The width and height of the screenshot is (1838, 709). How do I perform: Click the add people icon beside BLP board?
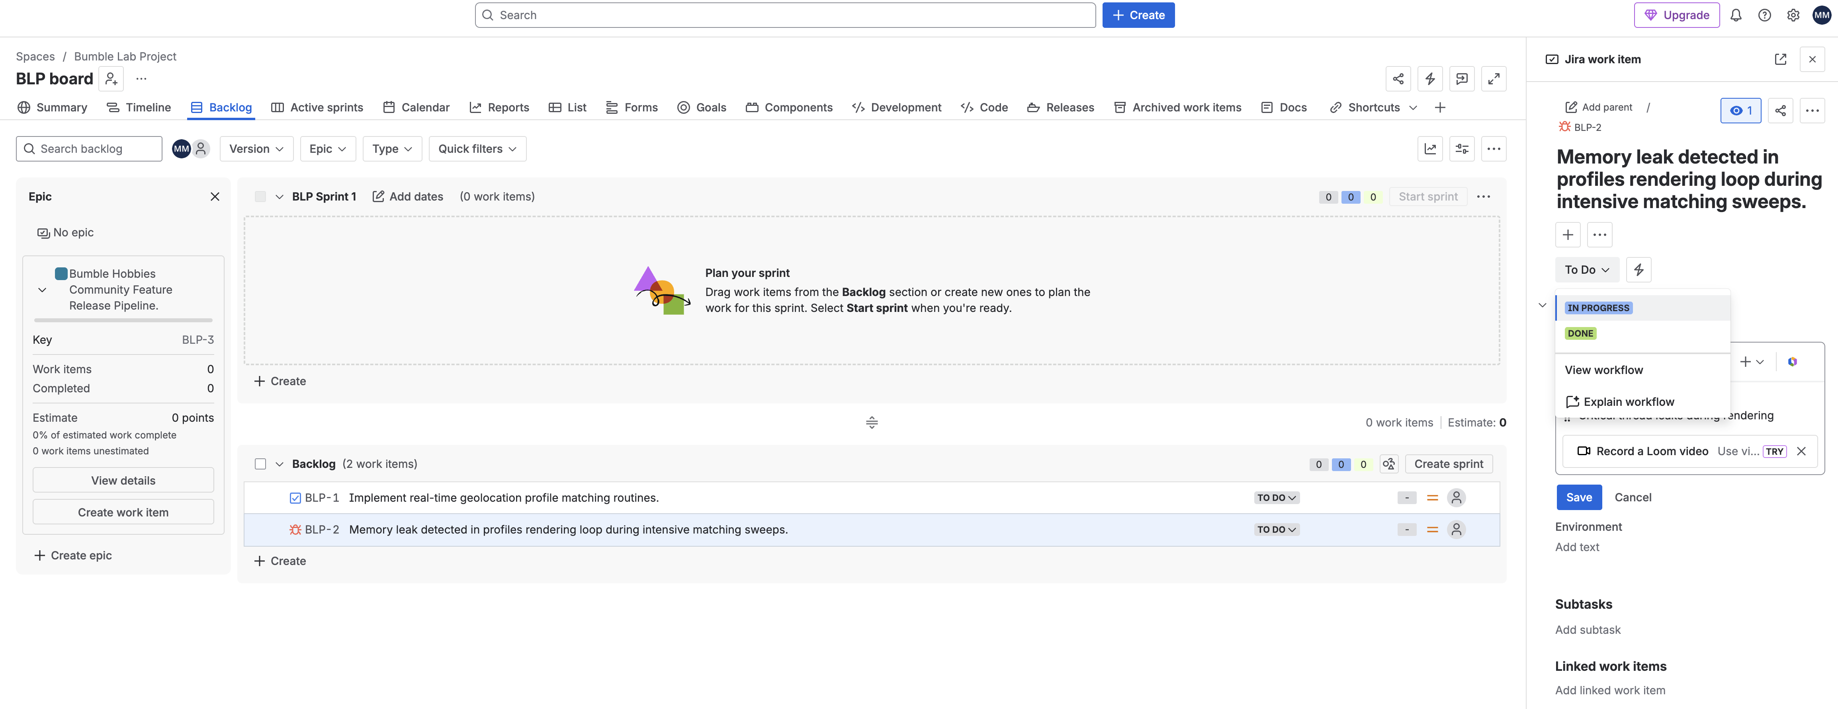[x=111, y=78]
